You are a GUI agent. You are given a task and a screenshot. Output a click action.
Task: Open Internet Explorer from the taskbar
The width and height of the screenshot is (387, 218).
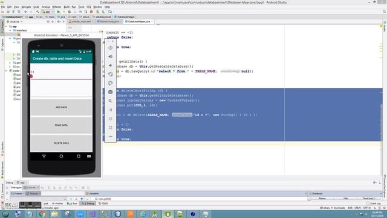click(143, 214)
